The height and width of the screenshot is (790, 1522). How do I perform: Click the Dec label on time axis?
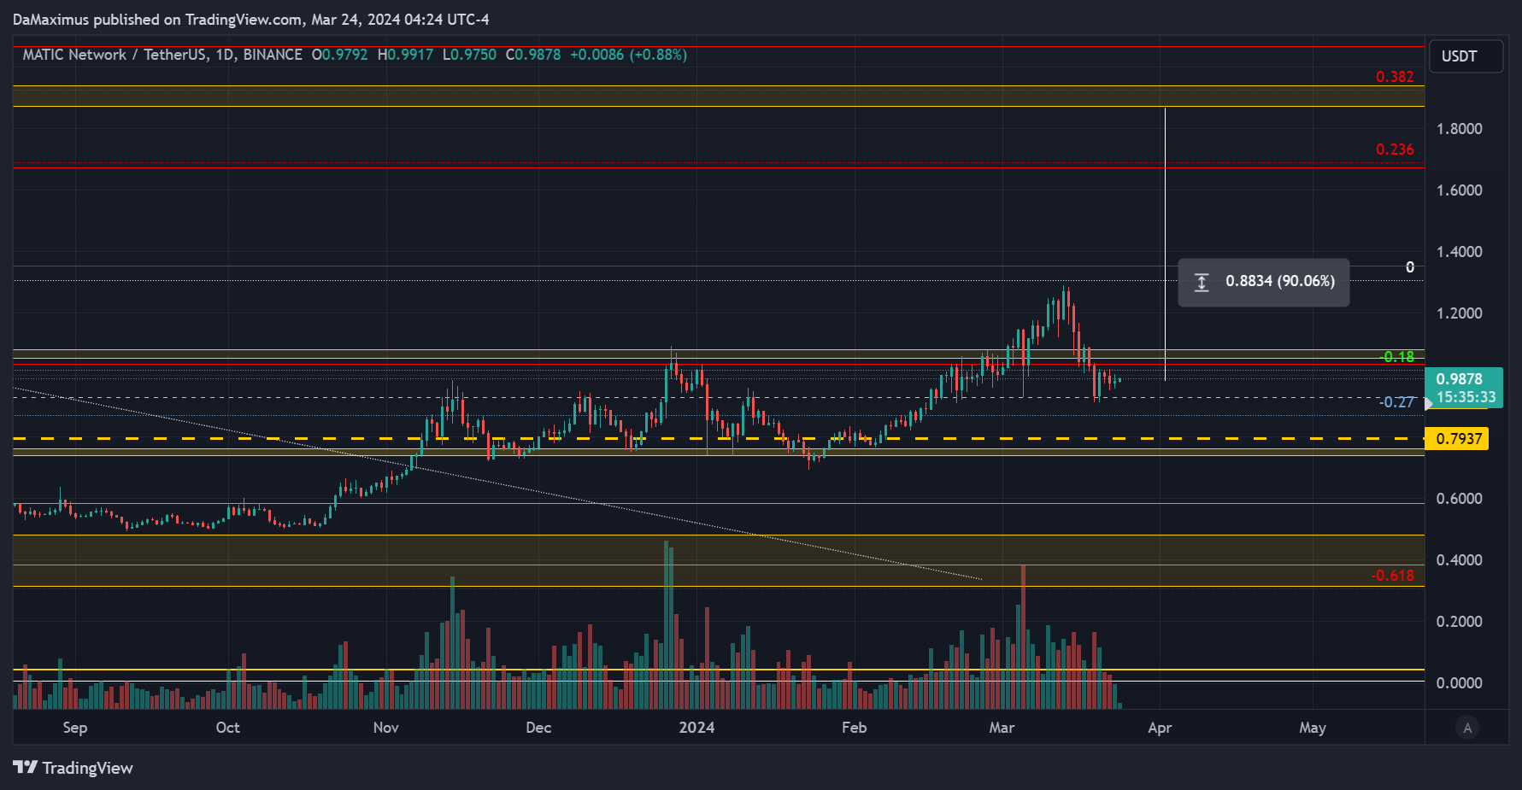[x=538, y=728]
